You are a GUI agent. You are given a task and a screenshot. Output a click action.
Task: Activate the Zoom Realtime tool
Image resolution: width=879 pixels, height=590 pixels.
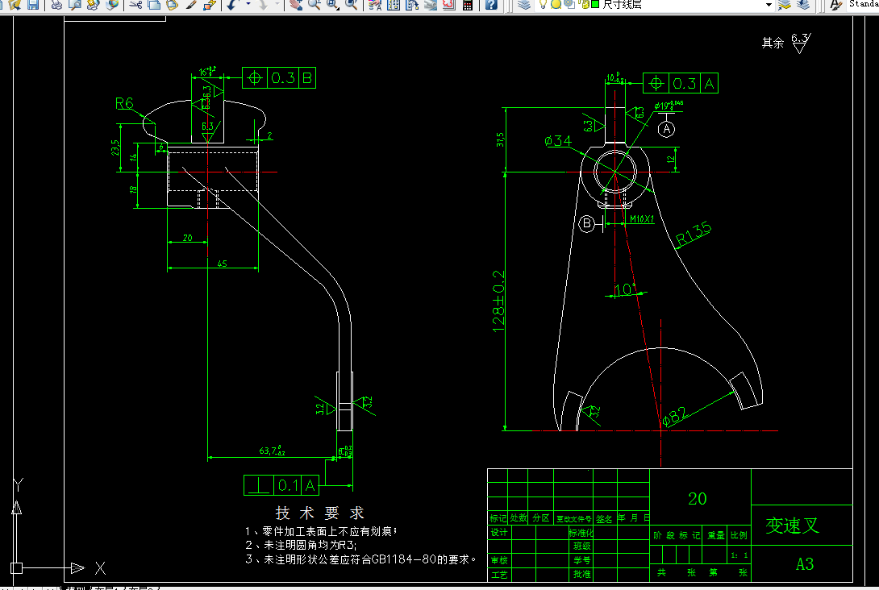tap(313, 6)
